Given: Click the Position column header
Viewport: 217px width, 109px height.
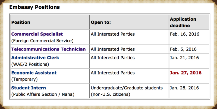Looking at the screenshot, I should pyautogui.click(x=21, y=22).
